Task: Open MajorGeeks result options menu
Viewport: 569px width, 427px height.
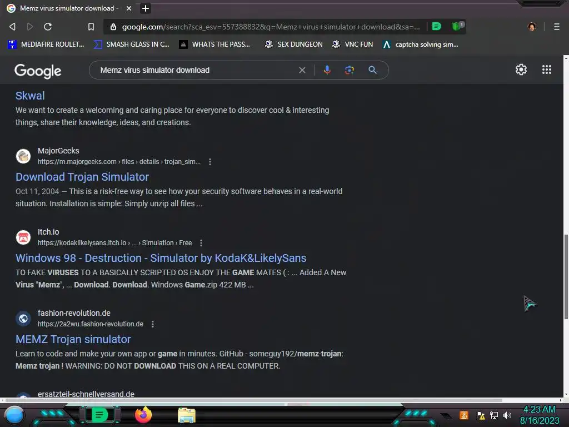Action: coord(209,162)
